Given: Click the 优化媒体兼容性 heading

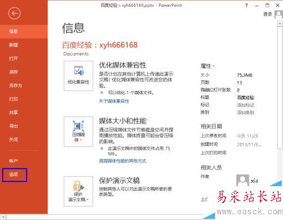Looking at the screenshot, I should pyautogui.click(x=123, y=65).
